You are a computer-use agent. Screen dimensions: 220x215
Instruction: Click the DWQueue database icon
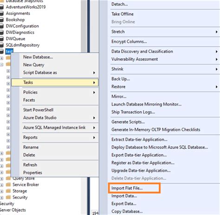coord(1,39)
